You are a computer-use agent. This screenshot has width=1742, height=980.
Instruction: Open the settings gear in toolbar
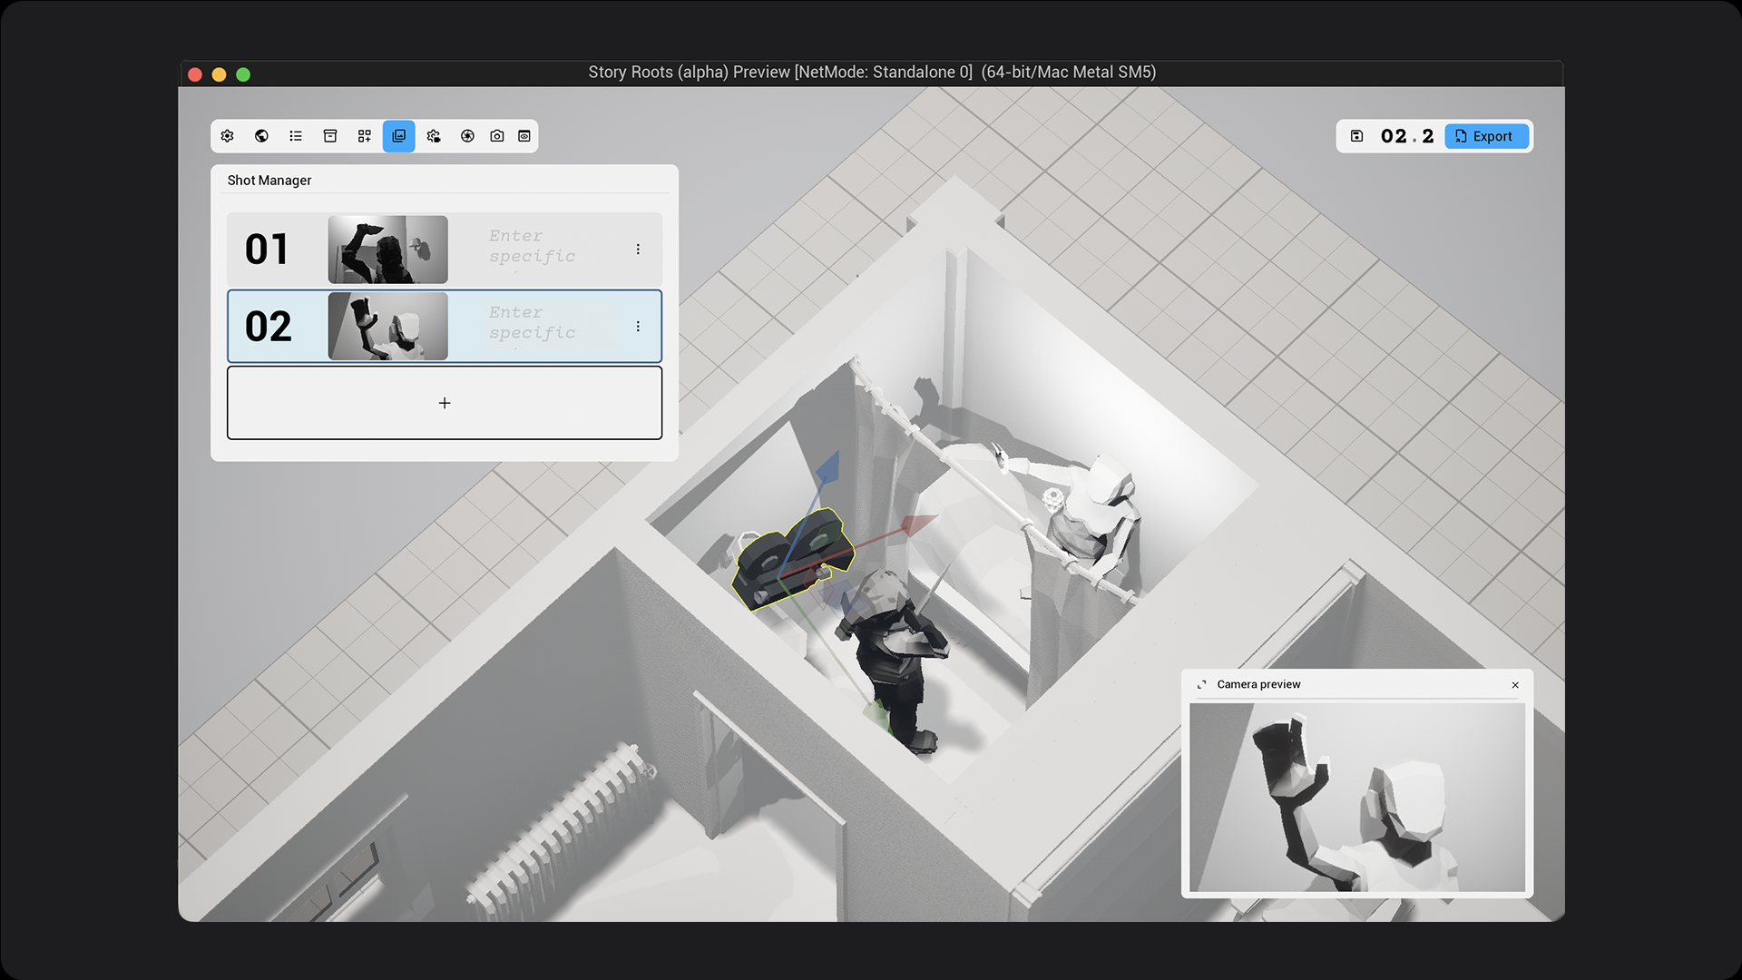click(228, 136)
